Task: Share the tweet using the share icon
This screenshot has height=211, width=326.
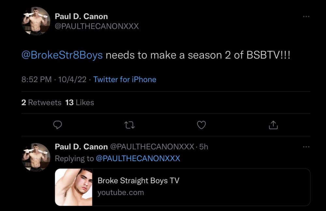Action: [273, 125]
